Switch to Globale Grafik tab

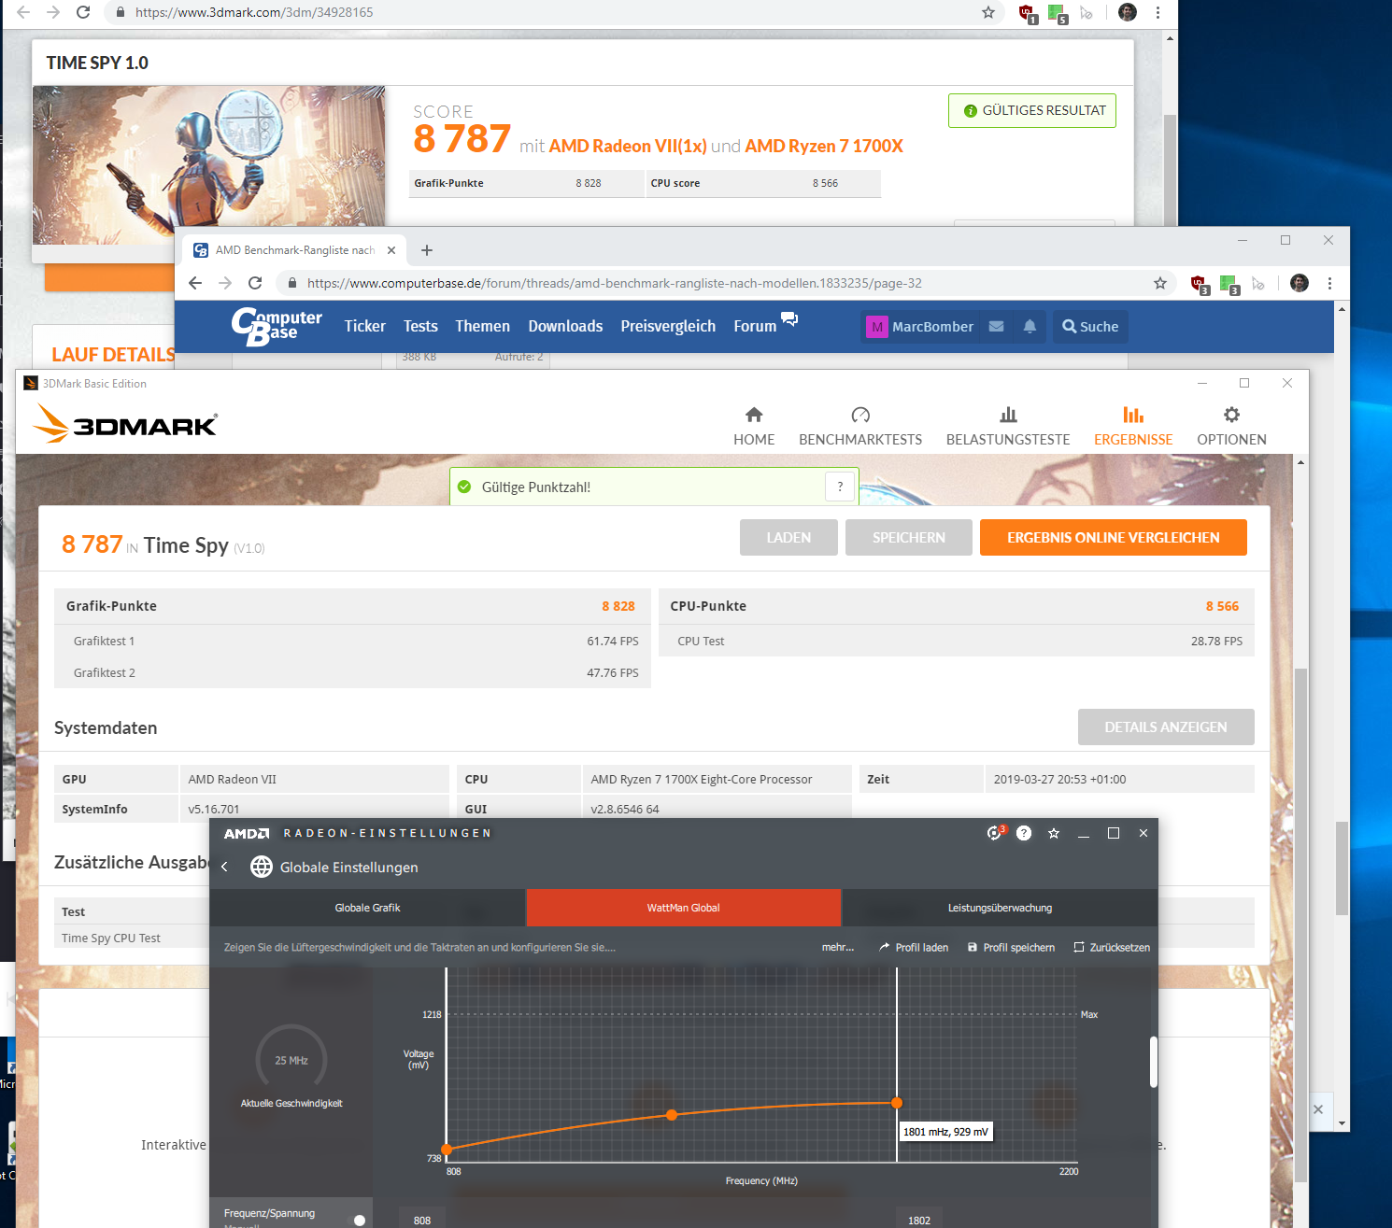tap(367, 908)
